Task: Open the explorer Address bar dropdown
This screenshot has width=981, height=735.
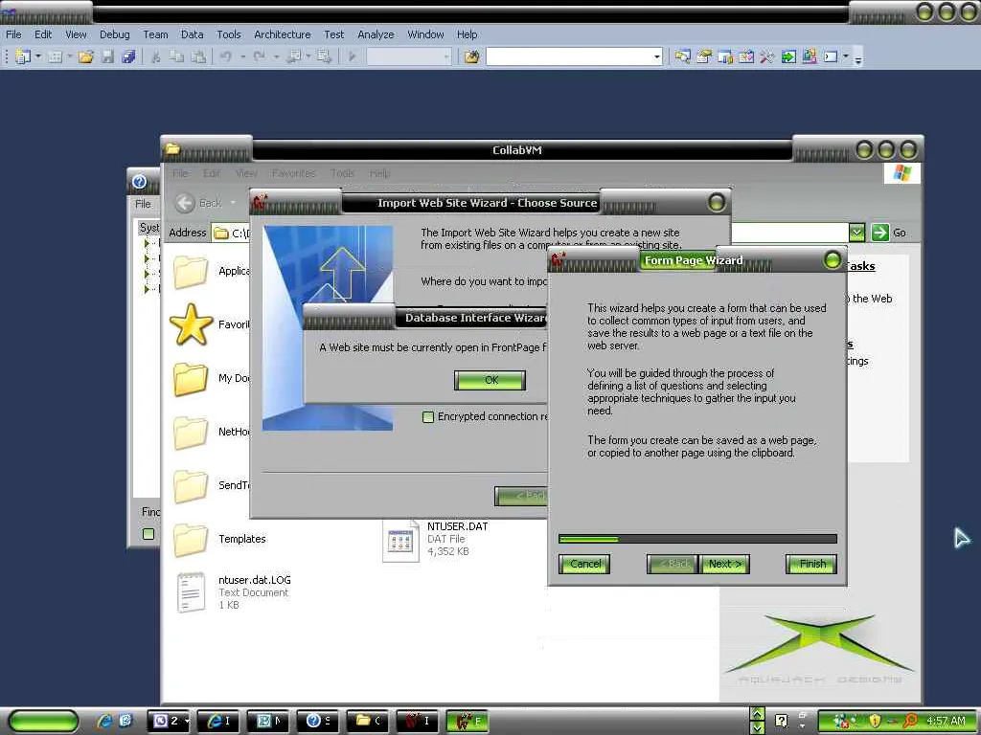Action: tap(856, 233)
